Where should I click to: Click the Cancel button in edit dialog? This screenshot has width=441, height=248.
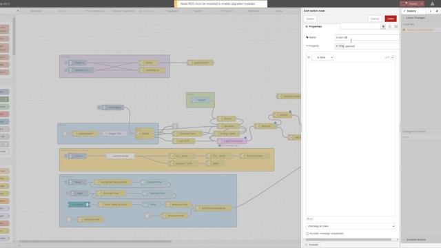375,19
